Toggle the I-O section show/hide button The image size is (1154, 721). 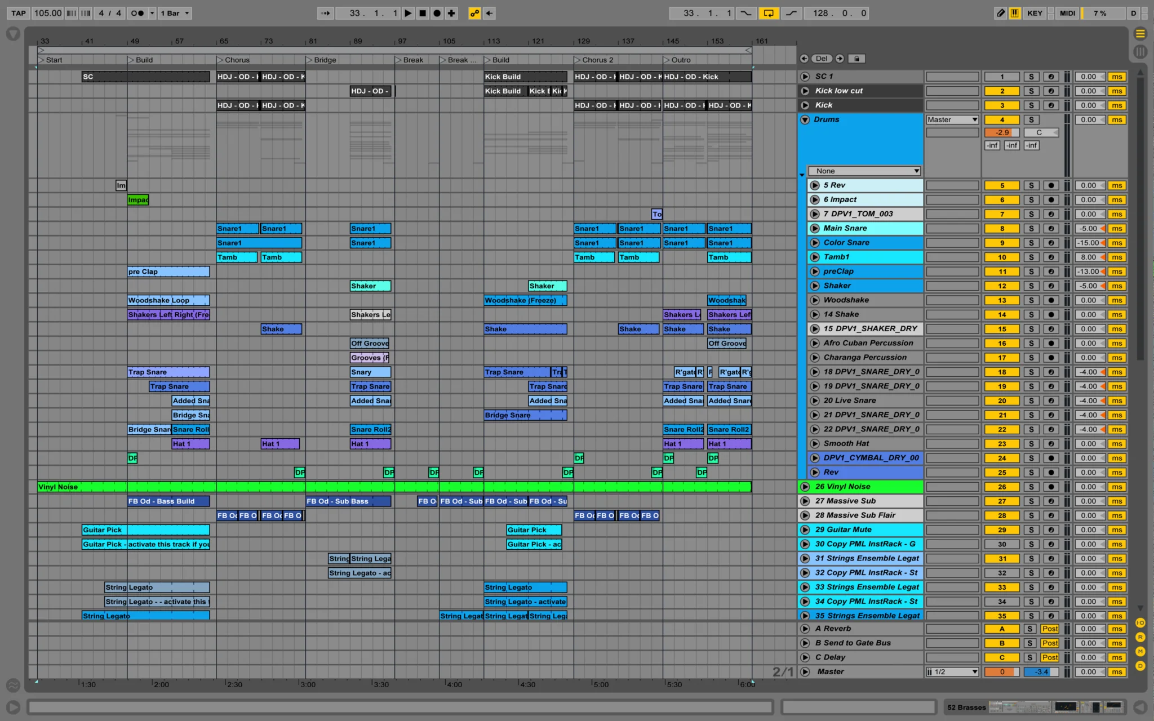[x=1140, y=622]
